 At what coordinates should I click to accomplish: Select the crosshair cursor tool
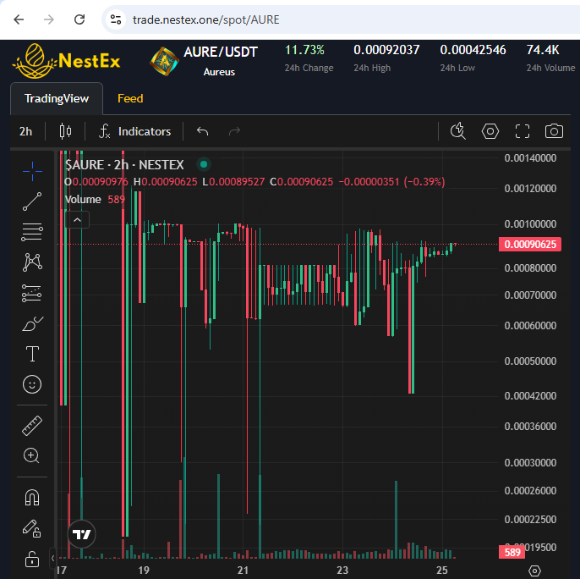[x=32, y=171]
